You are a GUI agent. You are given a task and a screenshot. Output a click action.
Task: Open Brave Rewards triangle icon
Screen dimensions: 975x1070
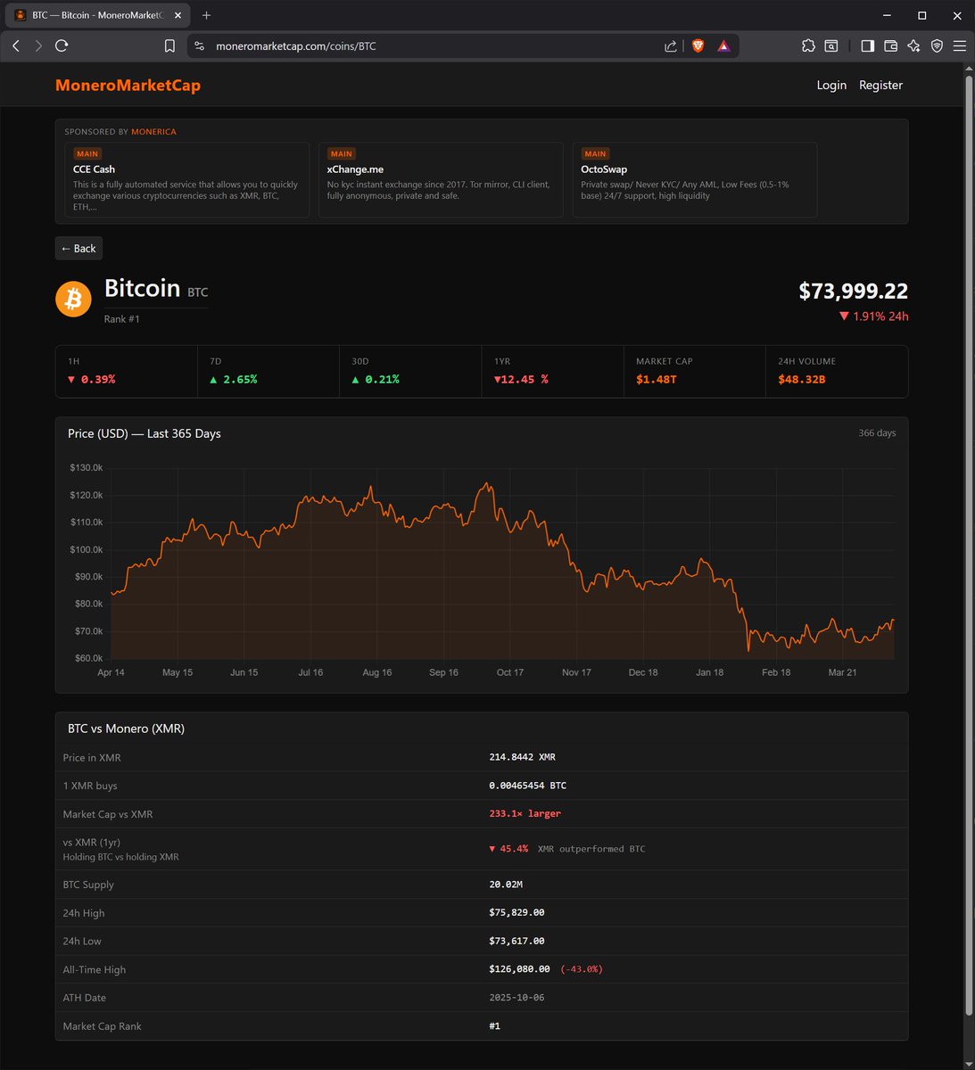[x=723, y=45]
